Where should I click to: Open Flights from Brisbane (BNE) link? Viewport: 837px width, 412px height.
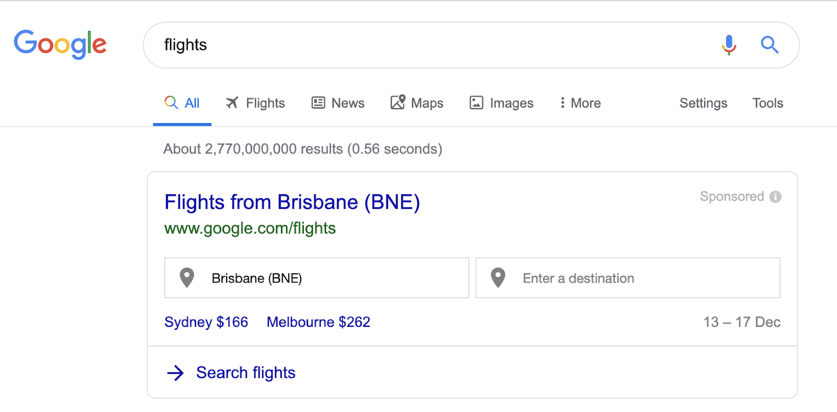click(x=292, y=202)
